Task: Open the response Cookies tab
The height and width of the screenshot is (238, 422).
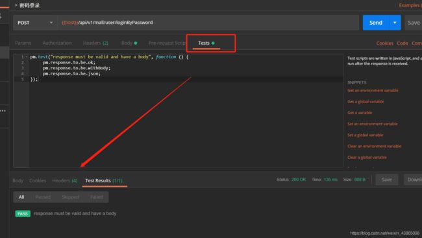Action: pyautogui.click(x=38, y=181)
